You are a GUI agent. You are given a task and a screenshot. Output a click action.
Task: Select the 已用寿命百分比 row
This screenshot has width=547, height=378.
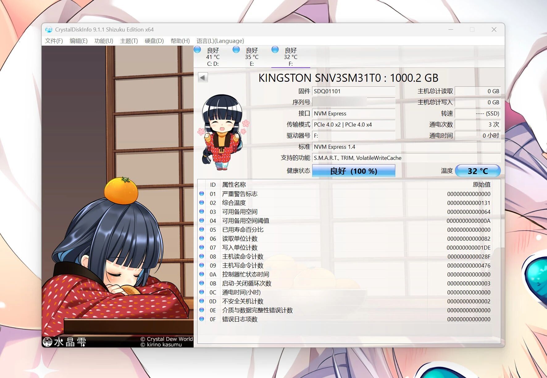[x=344, y=230]
